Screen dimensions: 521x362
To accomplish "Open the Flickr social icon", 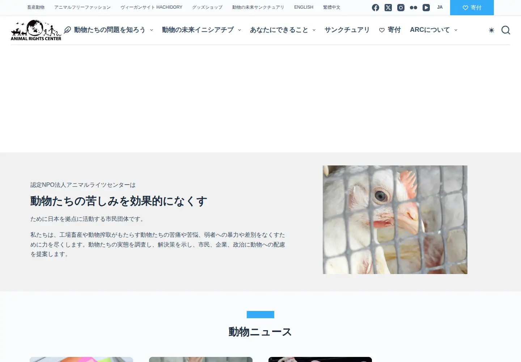I will click(x=414, y=8).
